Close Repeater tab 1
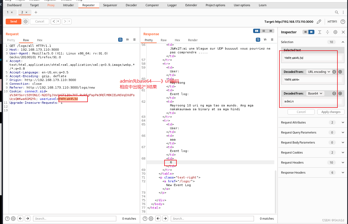The image size is (348, 224). coord(12,12)
